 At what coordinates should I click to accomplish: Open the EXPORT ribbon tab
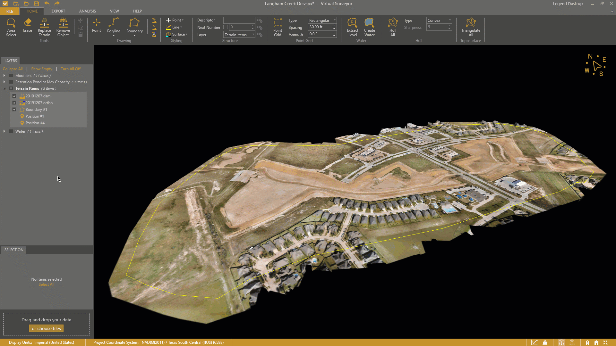[x=58, y=11]
